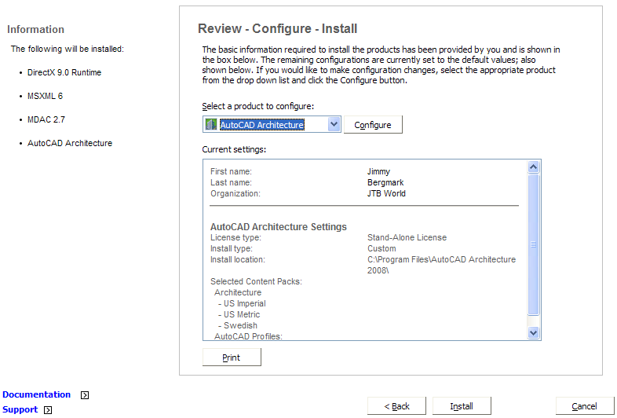This screenshot has height=418, width=617.
Task: Click the AutoCAD Architecture product icon in the combo box
Action: pos(211,124)
